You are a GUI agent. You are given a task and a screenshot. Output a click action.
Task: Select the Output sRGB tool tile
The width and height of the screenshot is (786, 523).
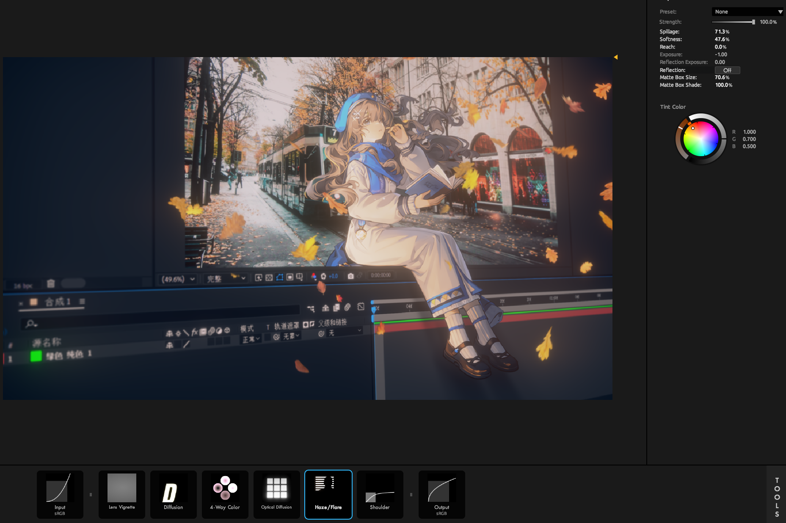point(442,494)
